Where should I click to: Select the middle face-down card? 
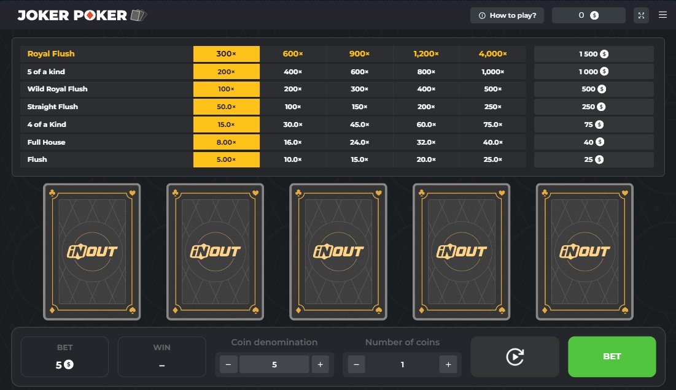coord(338,251)
